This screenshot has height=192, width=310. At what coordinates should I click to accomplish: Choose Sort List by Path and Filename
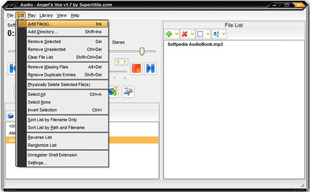tap(67, 127)
